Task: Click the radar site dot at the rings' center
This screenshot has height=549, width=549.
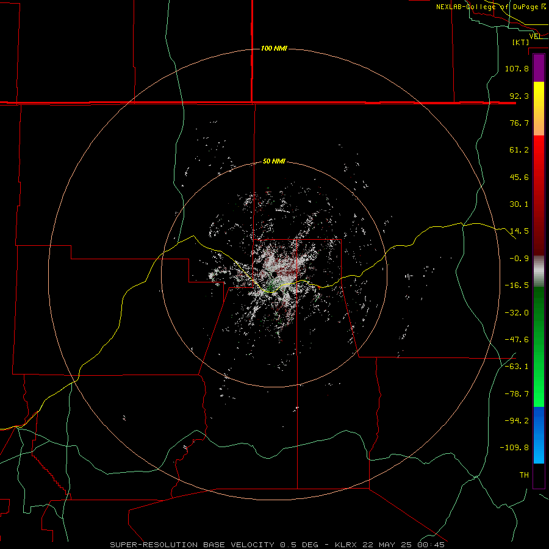Action: point(274,274)
